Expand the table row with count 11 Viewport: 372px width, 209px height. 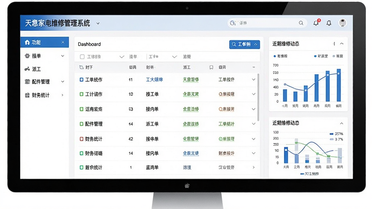click(254, 79)
